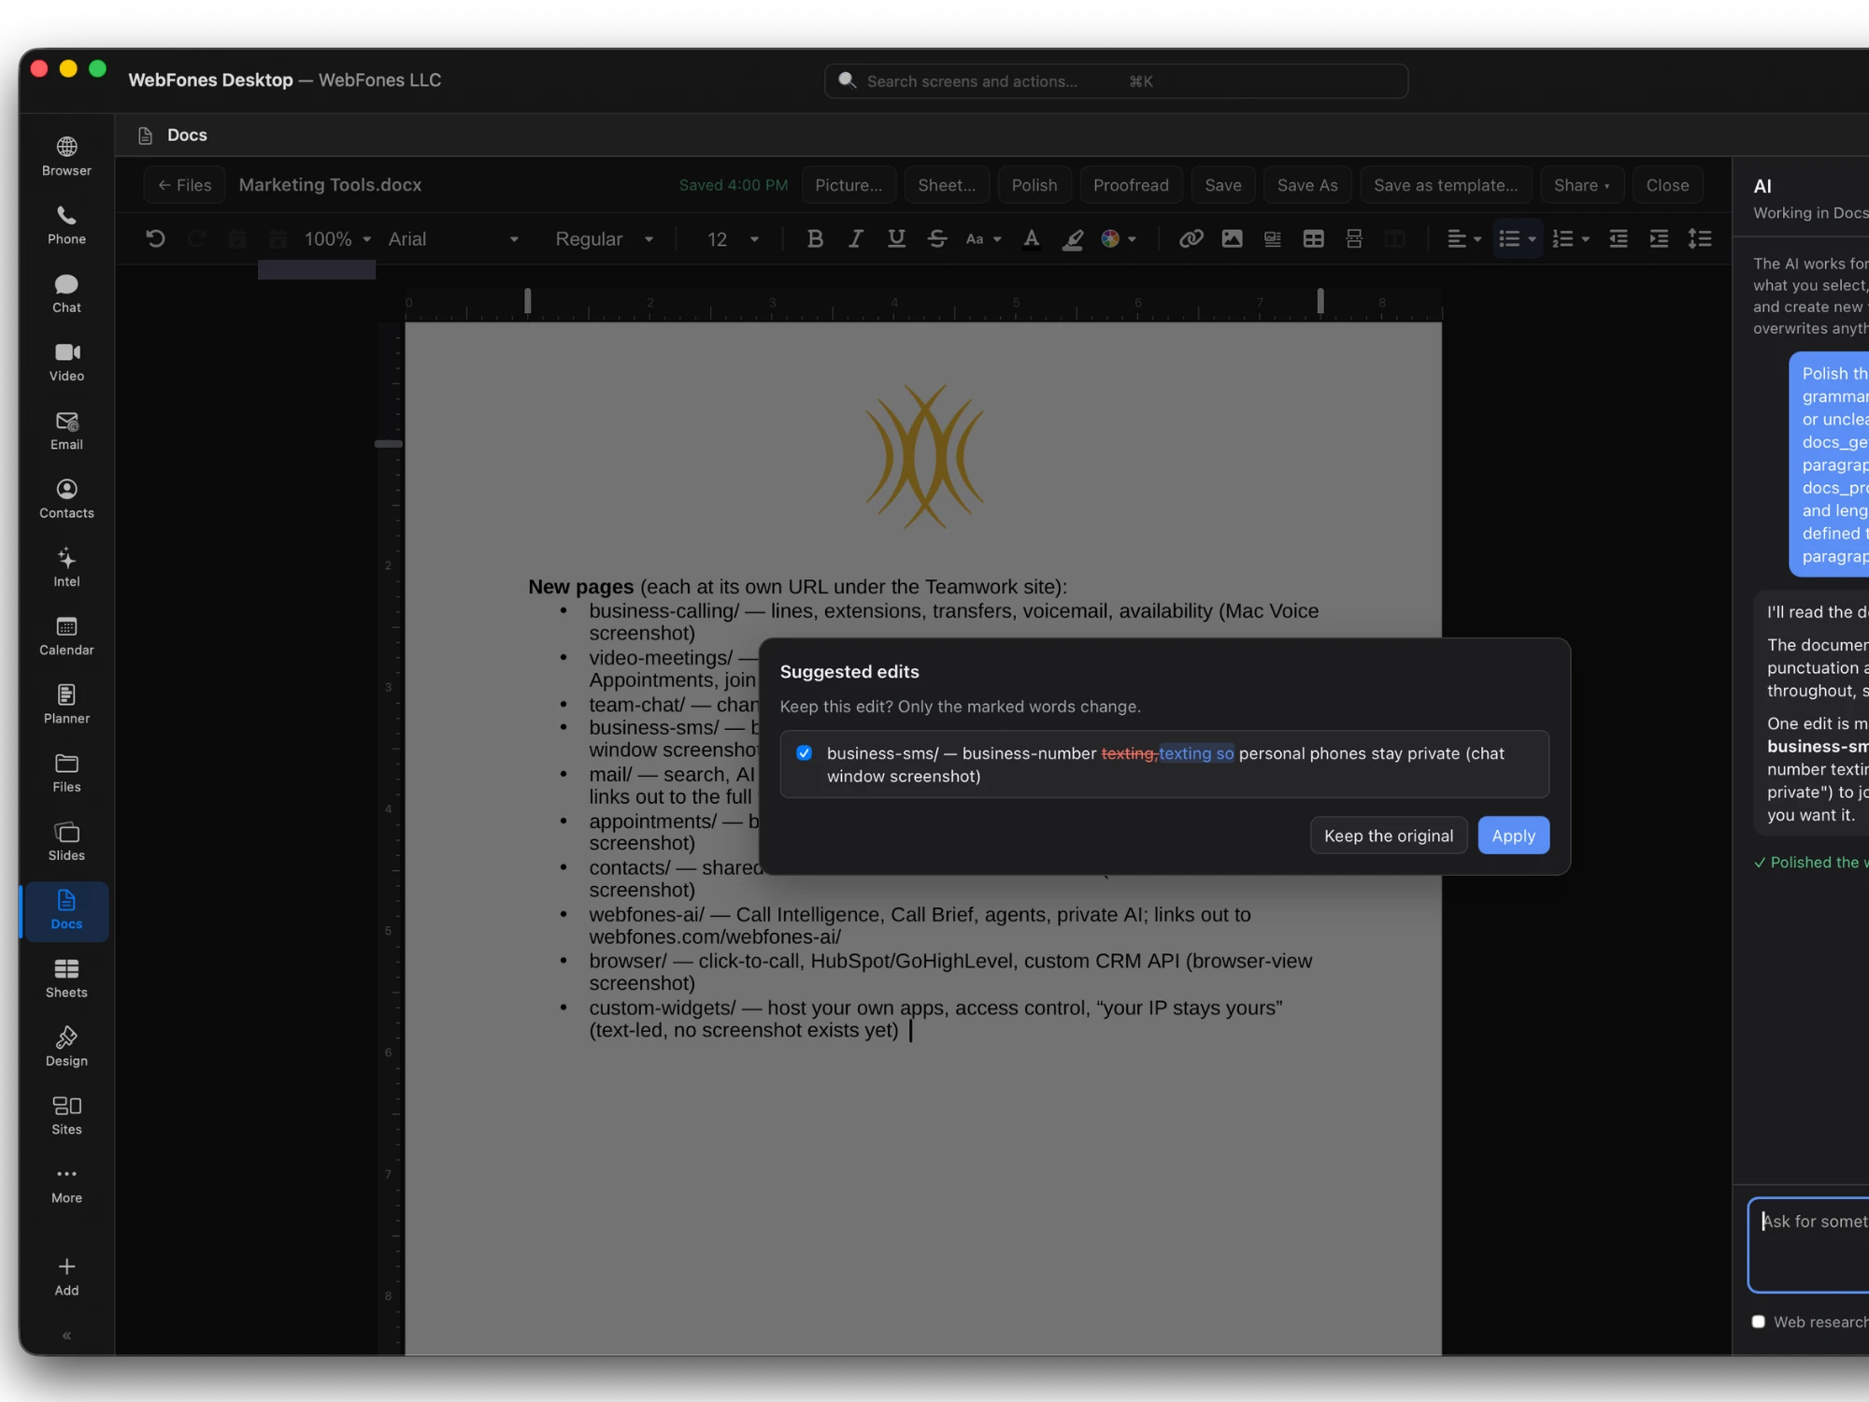Open the font size 12 dropdown
The height and width of the screenshot is (1402, 1869).
(x=733, y=239)
